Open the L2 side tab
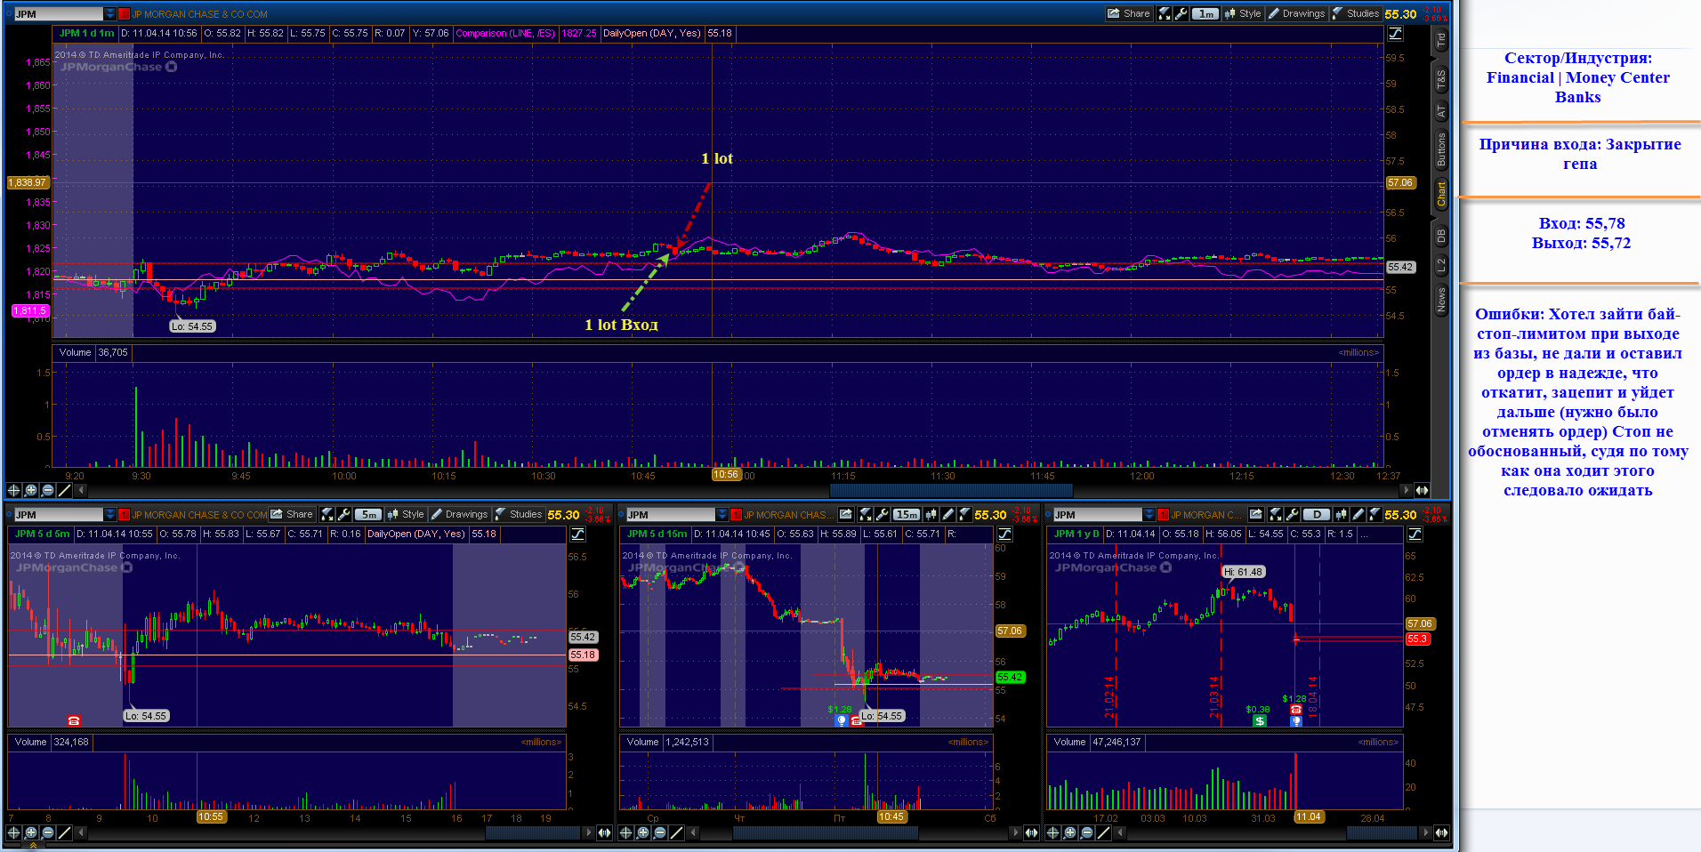This screenshot has height=852, width=1701. pyautogui.click(x=1441, y=265)
